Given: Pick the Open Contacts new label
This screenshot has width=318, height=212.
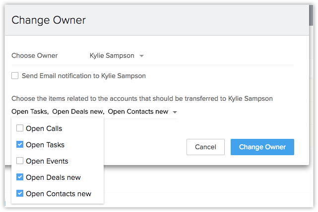Looking at the screenshot, I should pos(59,194).
